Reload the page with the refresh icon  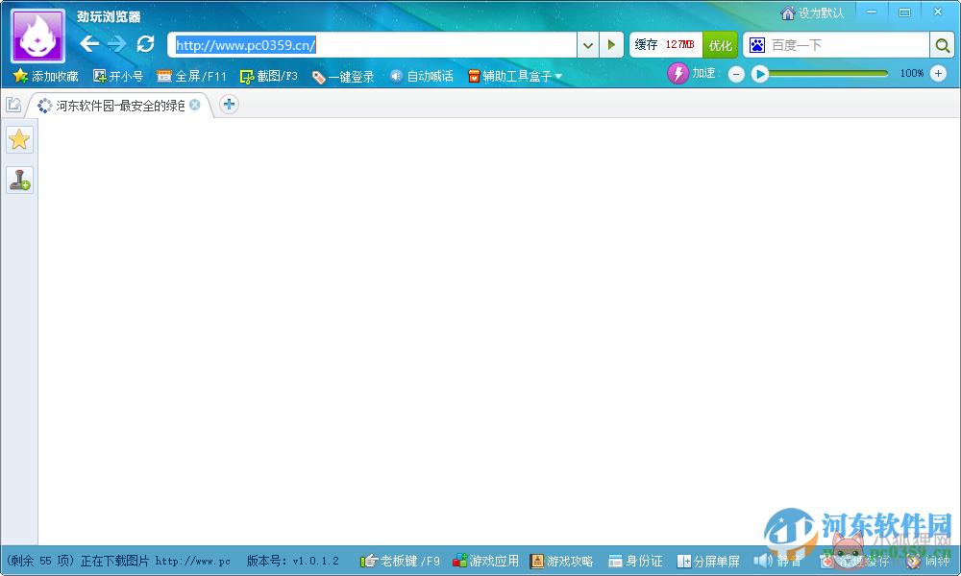[x=145, y=44]
